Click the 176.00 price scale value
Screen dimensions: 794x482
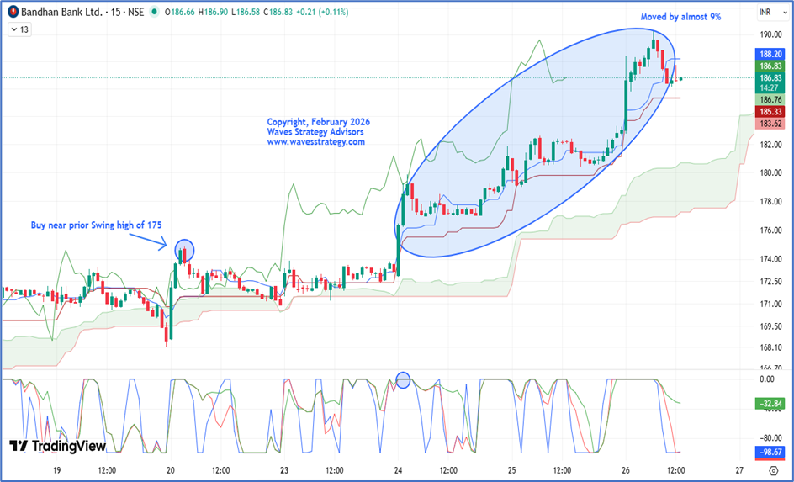tap(769, 230)
